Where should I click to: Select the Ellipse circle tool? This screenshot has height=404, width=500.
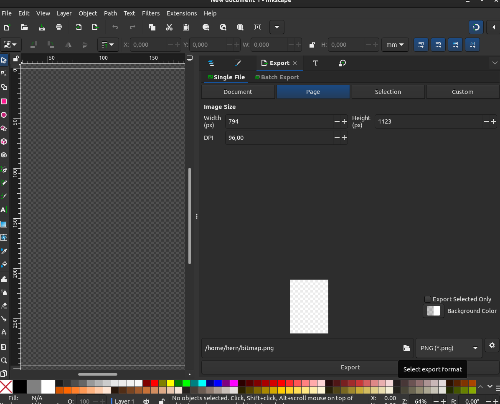4,115
